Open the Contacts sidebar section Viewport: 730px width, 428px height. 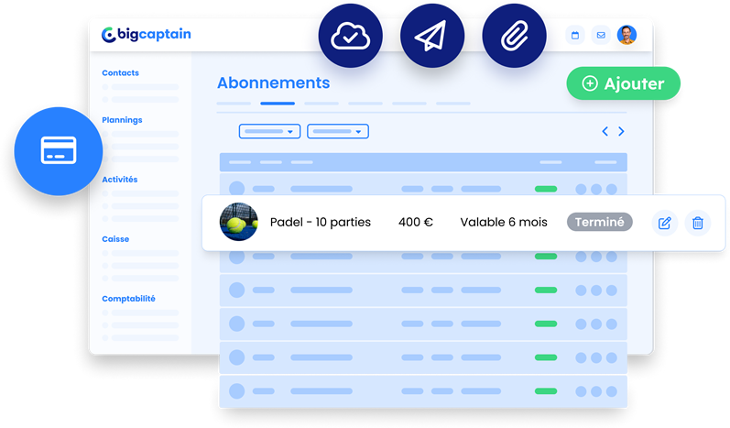tap(120, 72)
